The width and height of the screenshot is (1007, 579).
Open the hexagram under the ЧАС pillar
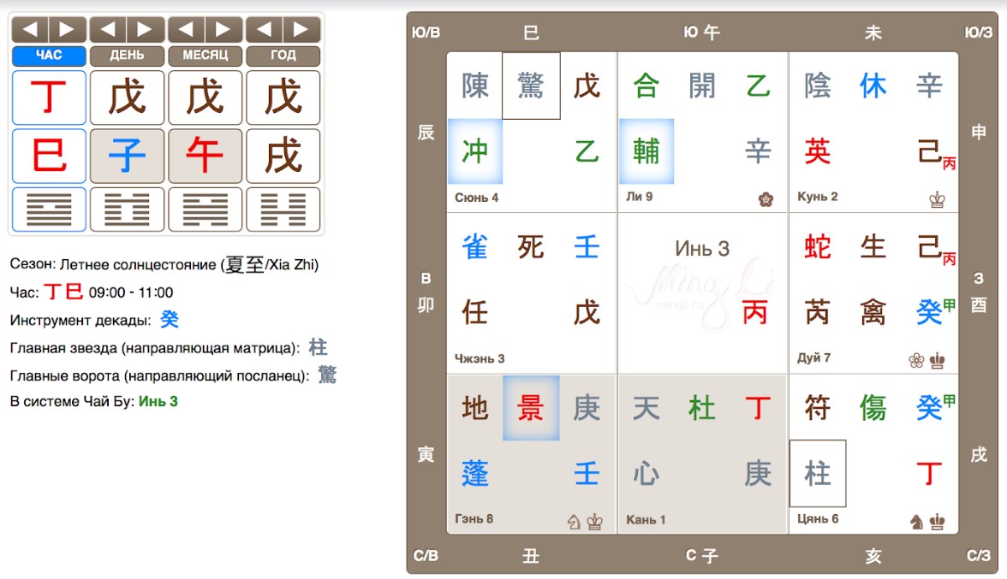pos(49,209)
